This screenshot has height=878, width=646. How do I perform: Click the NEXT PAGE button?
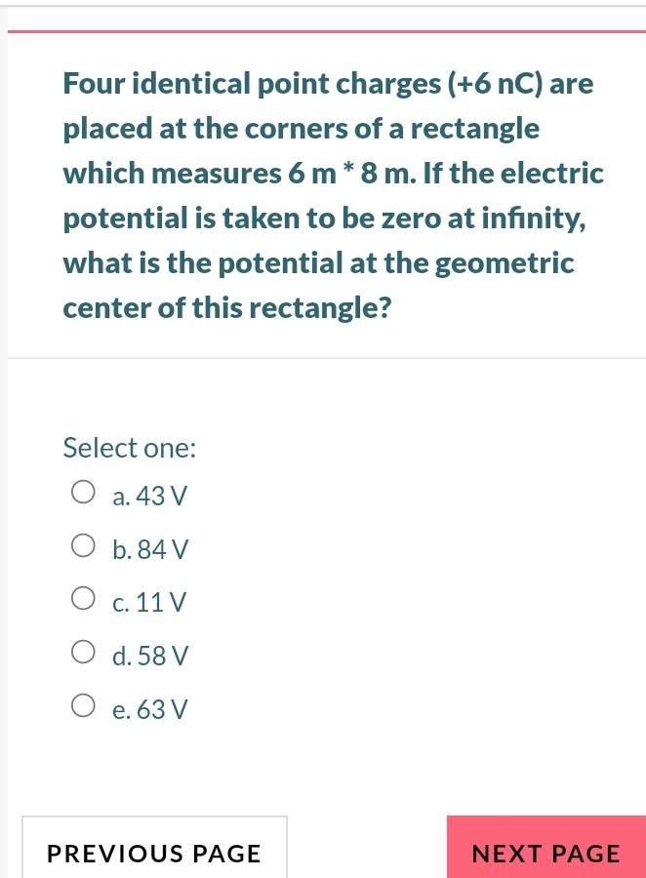(545, 853)
